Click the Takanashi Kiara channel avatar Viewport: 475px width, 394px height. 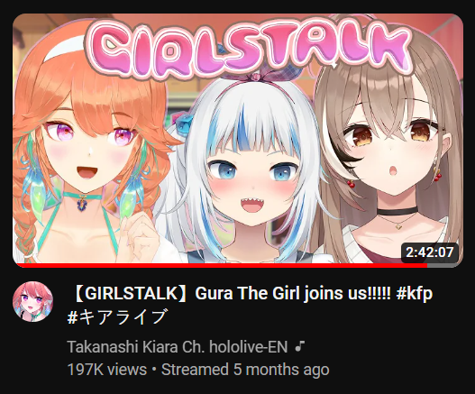(x=32, y=301)
